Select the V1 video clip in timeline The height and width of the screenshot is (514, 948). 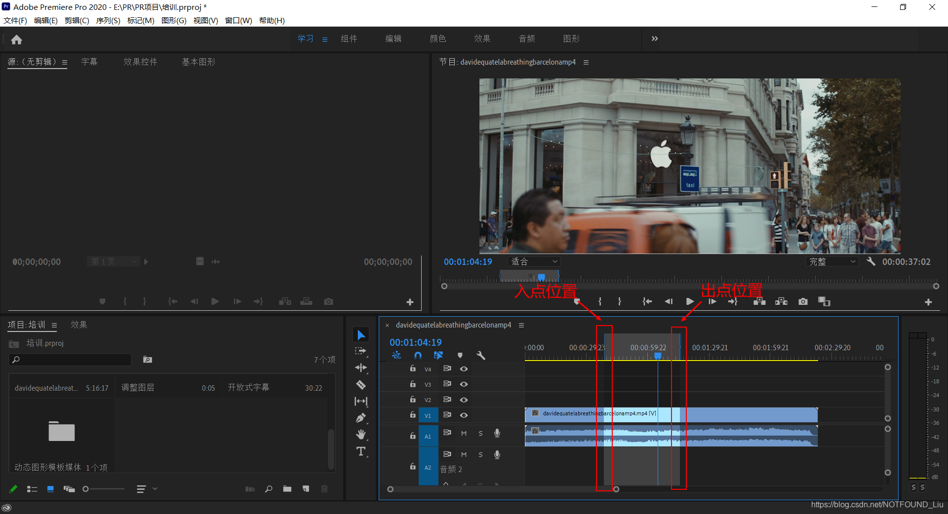671,415
